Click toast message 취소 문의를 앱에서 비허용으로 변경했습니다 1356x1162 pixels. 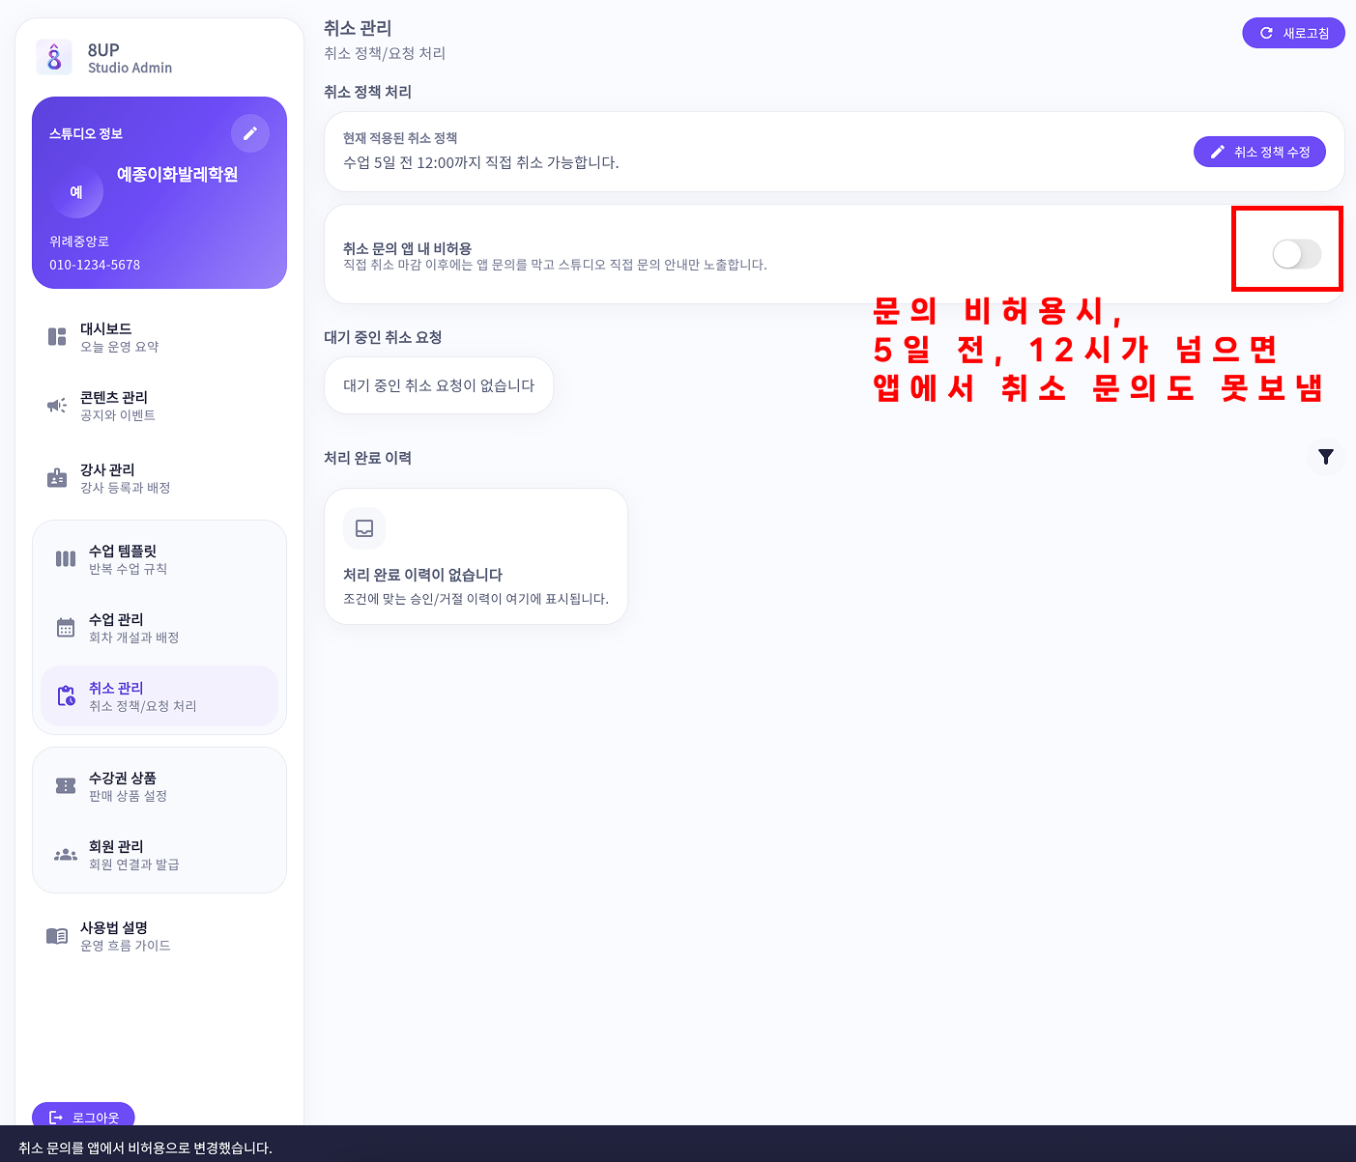click(x=145, y=1148)
